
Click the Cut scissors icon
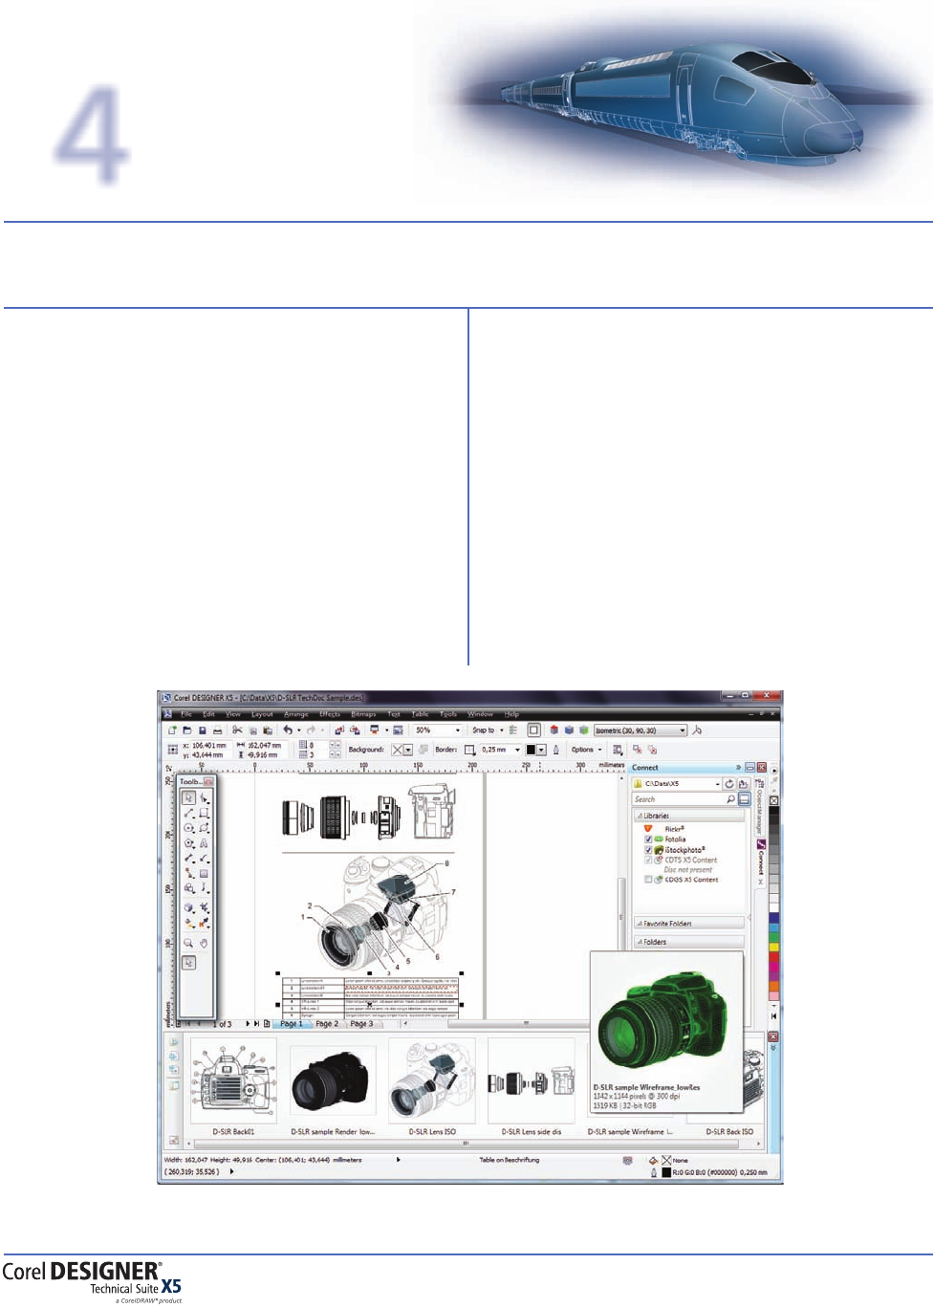tap(237, 730)
